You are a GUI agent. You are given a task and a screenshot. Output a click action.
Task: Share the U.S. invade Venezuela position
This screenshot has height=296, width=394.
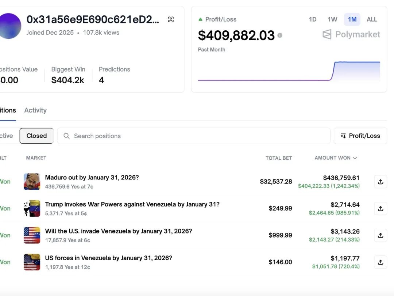[x=380, y=235]
